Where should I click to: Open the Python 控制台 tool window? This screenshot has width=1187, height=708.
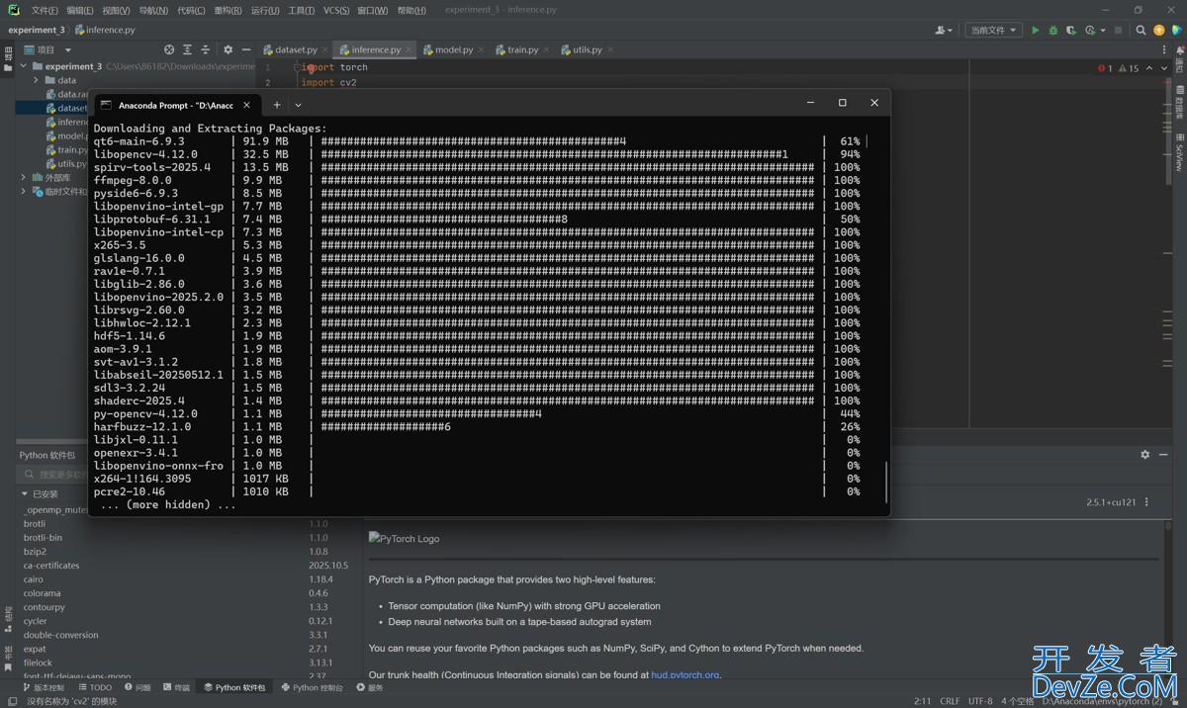[x=313, y=687]
